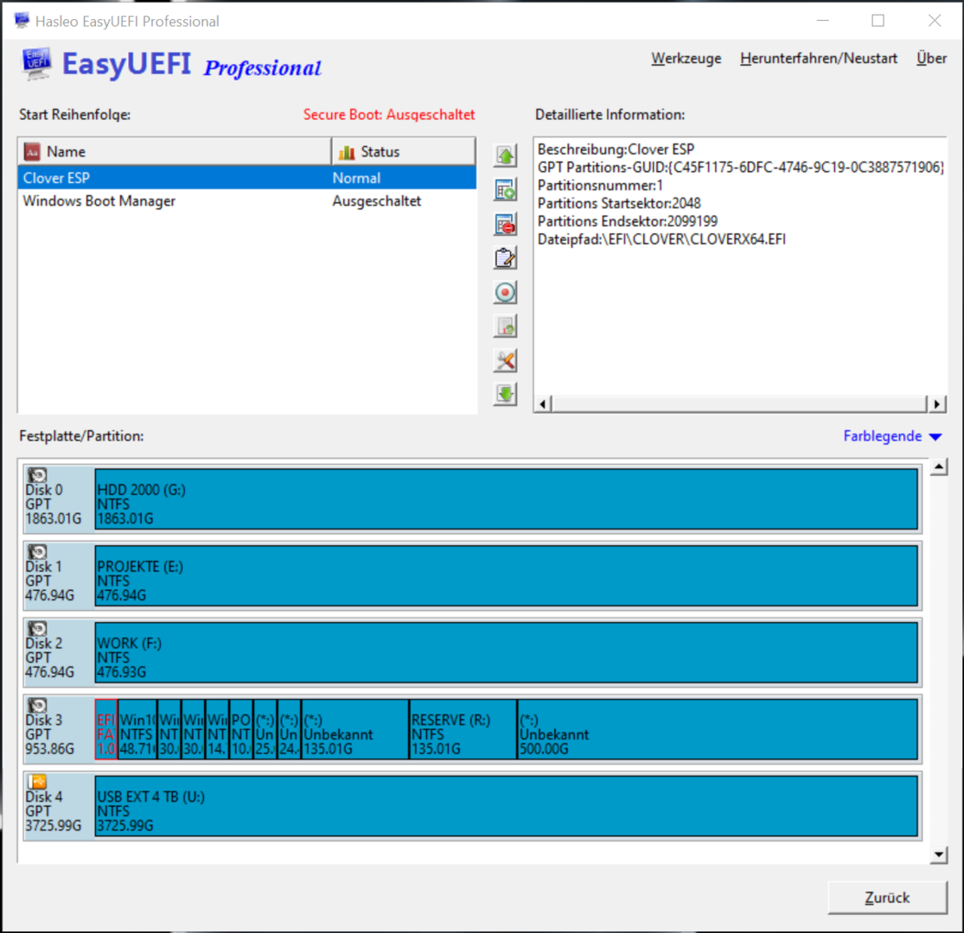Minimize the EasyUEFI window
Viewport: 964px width, 933px height.
(822, 21)
